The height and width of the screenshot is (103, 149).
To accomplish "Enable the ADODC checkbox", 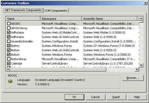I will coord(9,23).
